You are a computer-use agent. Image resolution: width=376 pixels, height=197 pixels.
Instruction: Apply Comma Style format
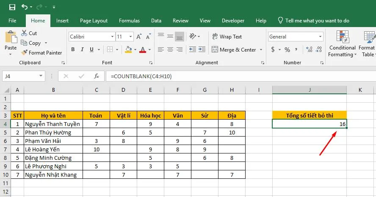tap(297, 49)
